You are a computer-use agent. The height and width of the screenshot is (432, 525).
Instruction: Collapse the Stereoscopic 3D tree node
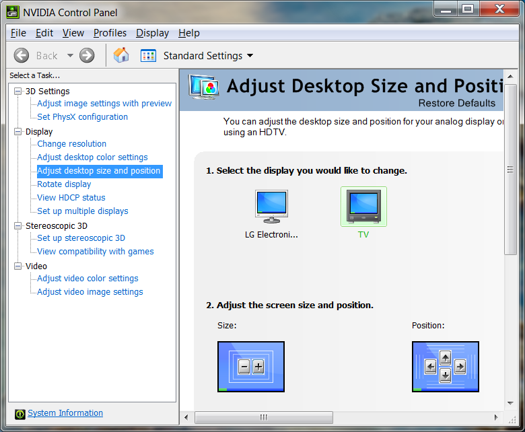pos(17,226)
